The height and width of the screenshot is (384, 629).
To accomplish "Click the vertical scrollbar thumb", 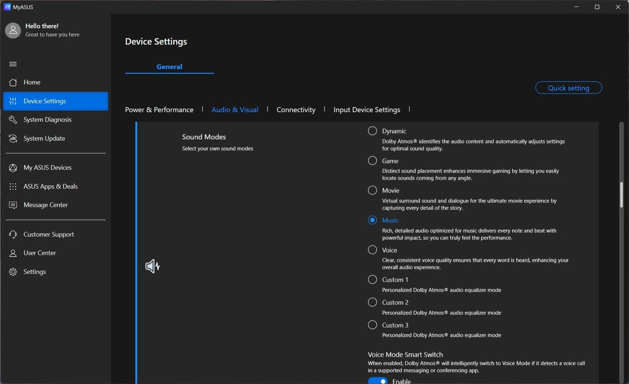I will tap(621, 194).
